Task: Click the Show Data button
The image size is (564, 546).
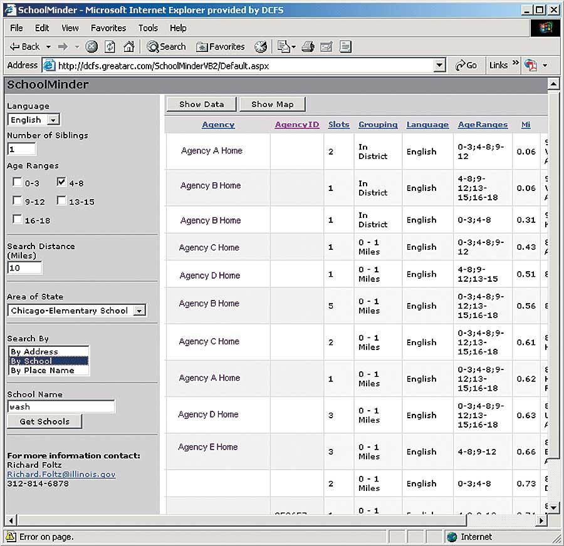Action: pos(201,104)
